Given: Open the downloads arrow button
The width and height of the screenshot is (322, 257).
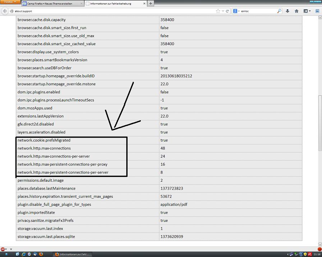Looking at the screenshot, I should tap(287, 11).
